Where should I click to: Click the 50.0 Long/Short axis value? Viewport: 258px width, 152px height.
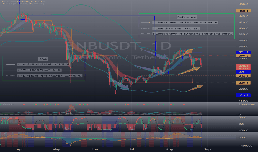(x=242, y=117)
